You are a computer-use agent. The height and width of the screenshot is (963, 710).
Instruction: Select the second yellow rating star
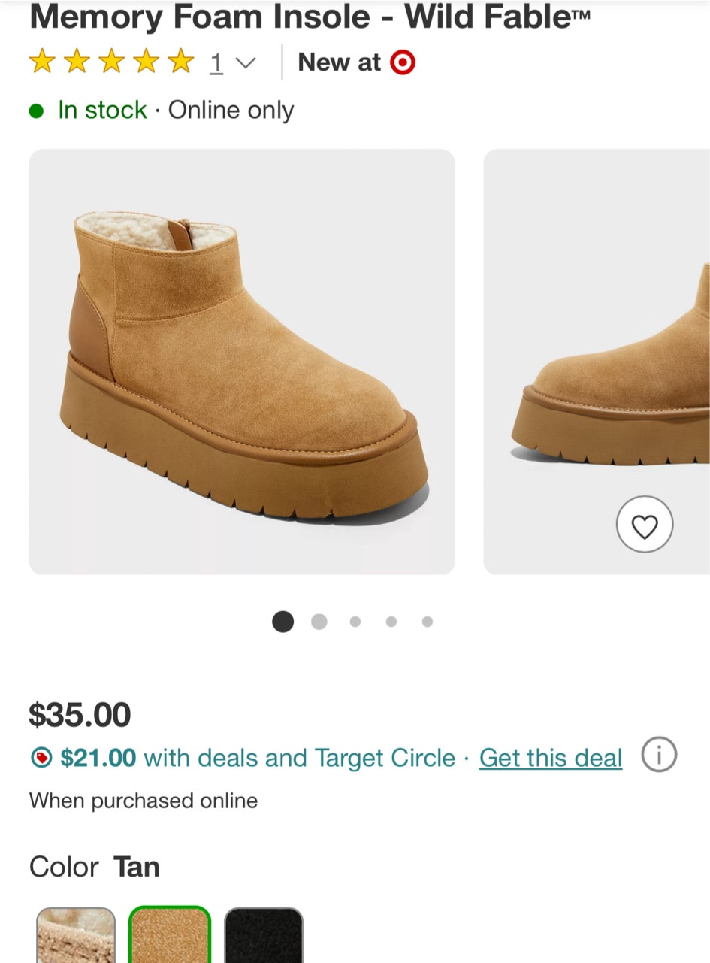77,62
